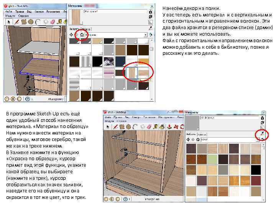Select the Move tool in lower window
Viewport: 276px width, 207px height.
click(x=176, y=127)
